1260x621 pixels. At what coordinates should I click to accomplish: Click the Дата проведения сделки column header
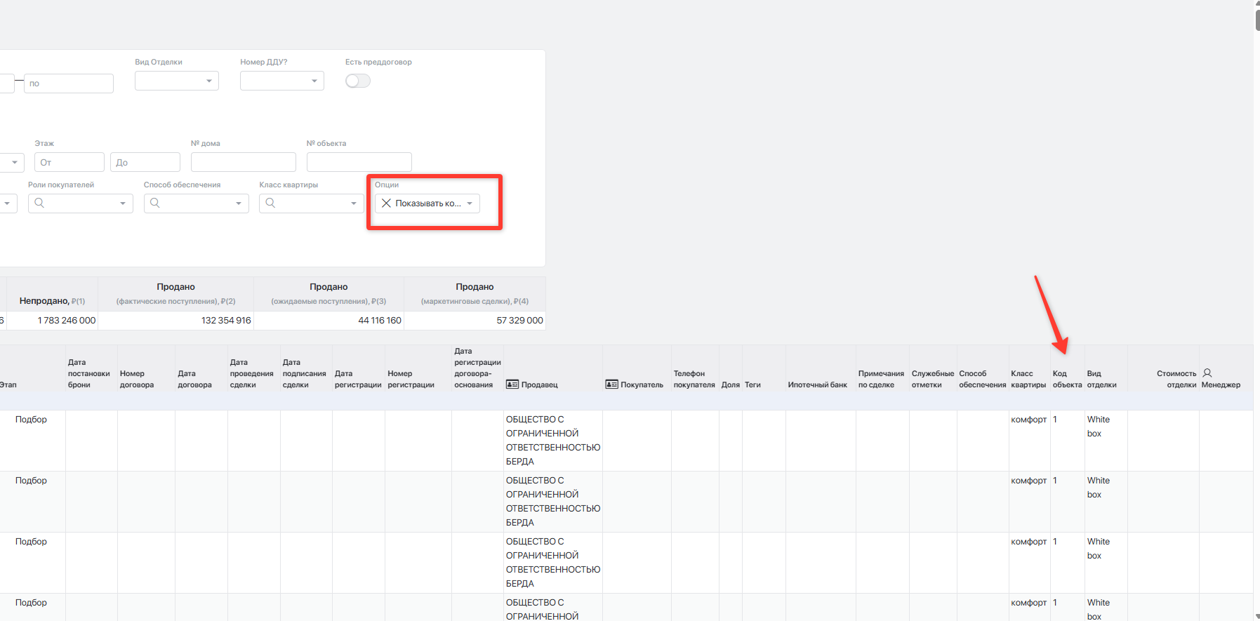coord(251,373)
